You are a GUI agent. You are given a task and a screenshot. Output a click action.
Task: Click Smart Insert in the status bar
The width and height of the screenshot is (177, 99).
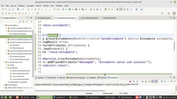(108, 94)
